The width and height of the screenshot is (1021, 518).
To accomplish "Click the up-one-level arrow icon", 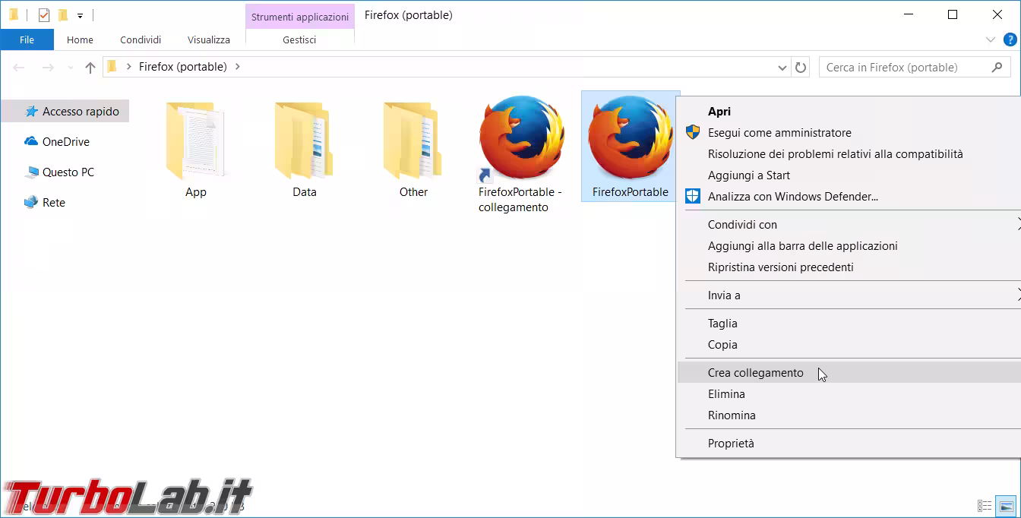I will click(90, 68).
